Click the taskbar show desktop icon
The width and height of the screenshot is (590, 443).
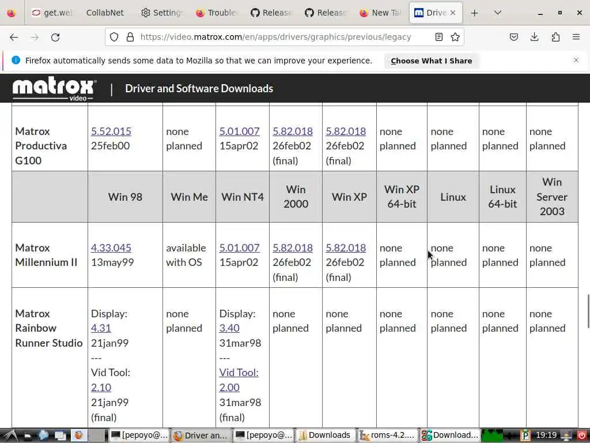point(60,436)
